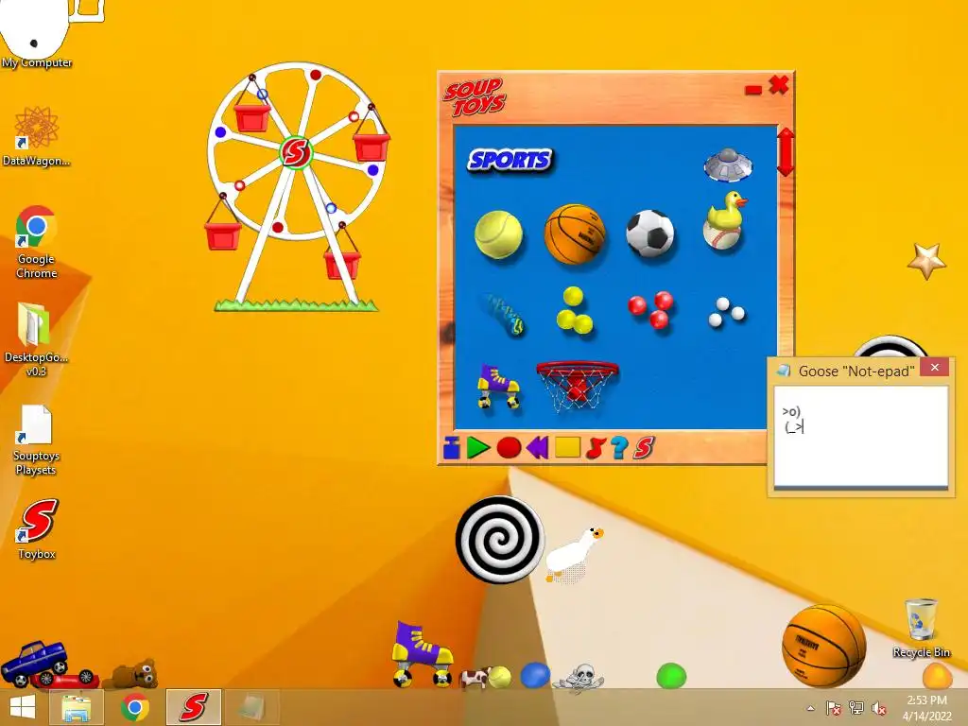Image resolution: width=968 pixels, height=726 pixels.
Task: Click the yellow stop square
Action: 567,447
